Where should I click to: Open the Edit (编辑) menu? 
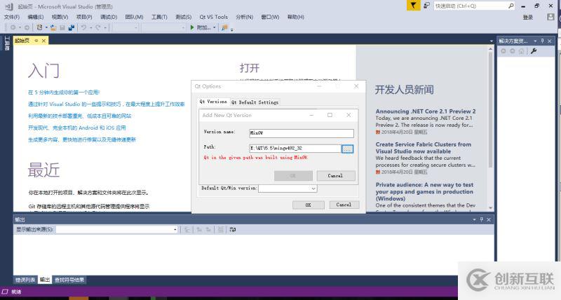36,17
